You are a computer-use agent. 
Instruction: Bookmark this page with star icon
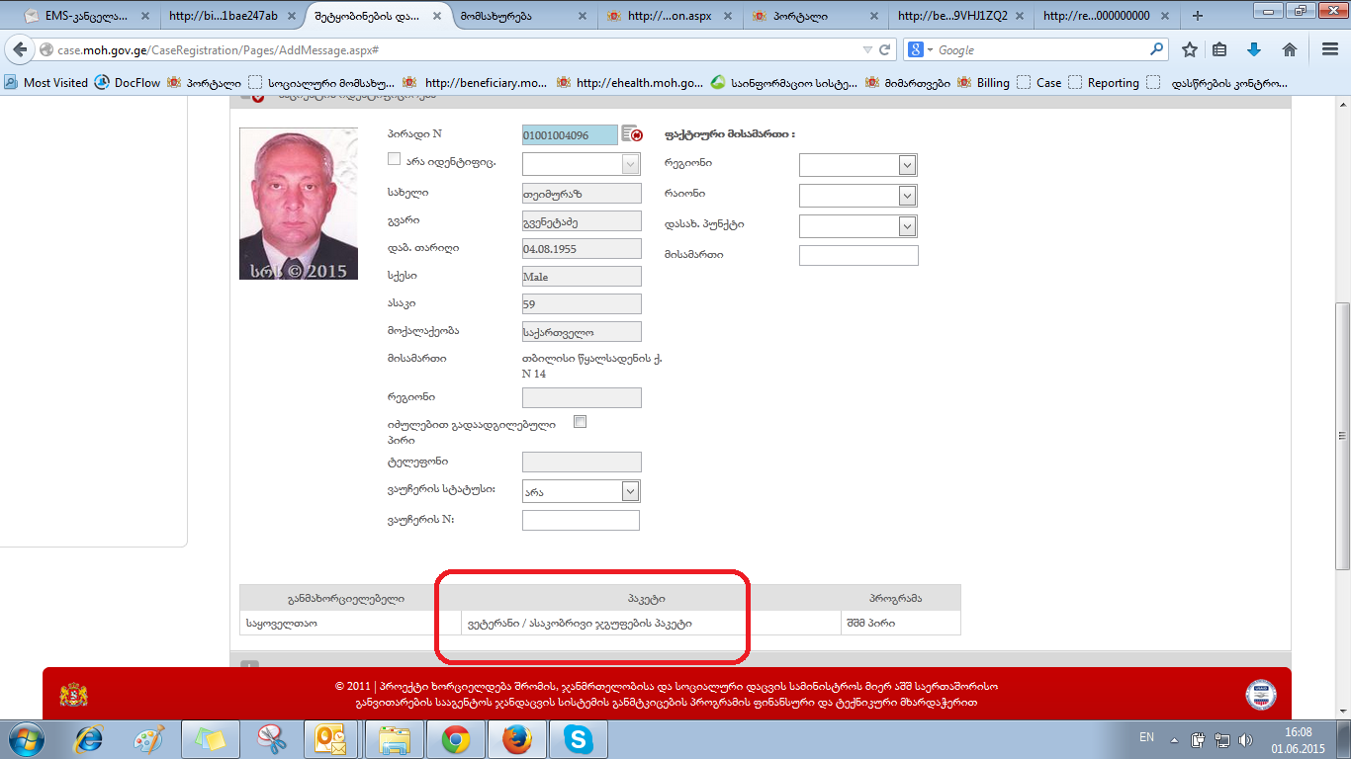(x=1190, y=49)
